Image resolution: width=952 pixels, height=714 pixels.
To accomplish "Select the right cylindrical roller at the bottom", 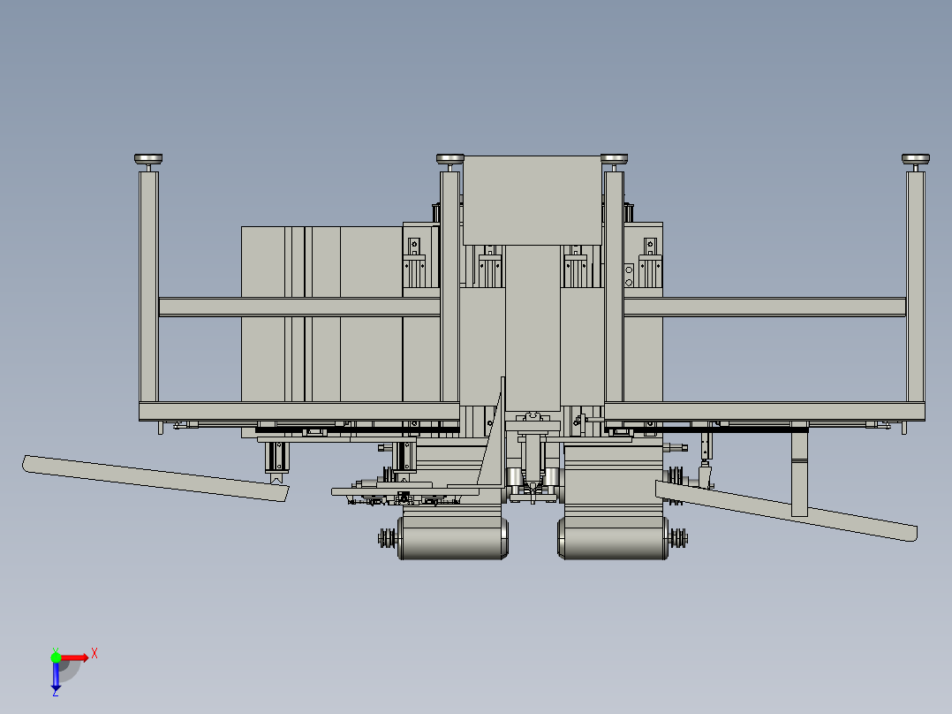I will (x=613, y=538).
